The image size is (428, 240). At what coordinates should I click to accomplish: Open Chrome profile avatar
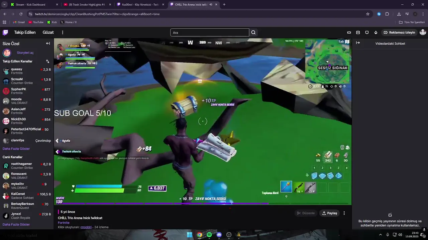coord(415,14)
